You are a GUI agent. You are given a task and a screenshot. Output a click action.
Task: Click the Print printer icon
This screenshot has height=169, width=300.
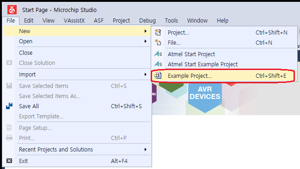9,138
